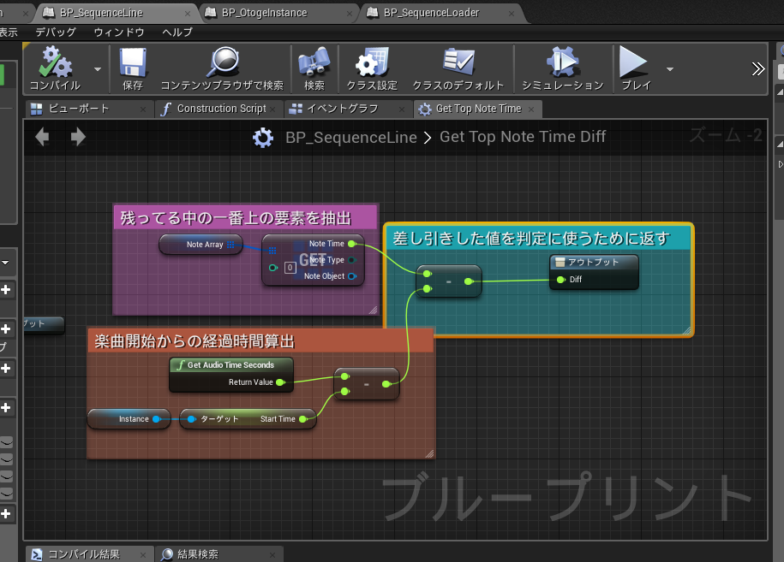Open the ヘルプ menu
This screenshot has height=562, width=784.
177,32
